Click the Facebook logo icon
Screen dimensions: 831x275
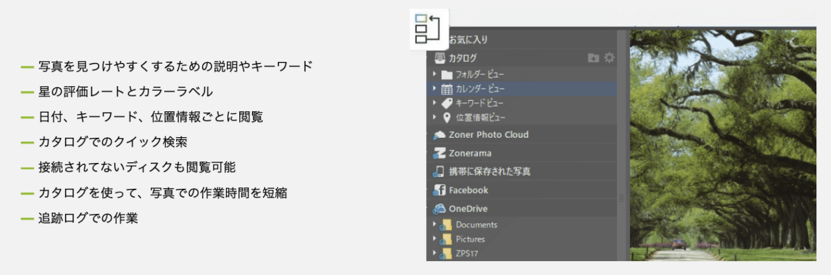click(439, 190)
